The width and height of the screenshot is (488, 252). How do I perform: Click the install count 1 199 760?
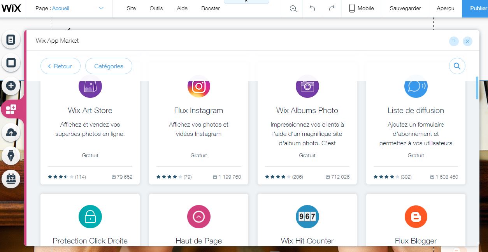pos(227,177)
